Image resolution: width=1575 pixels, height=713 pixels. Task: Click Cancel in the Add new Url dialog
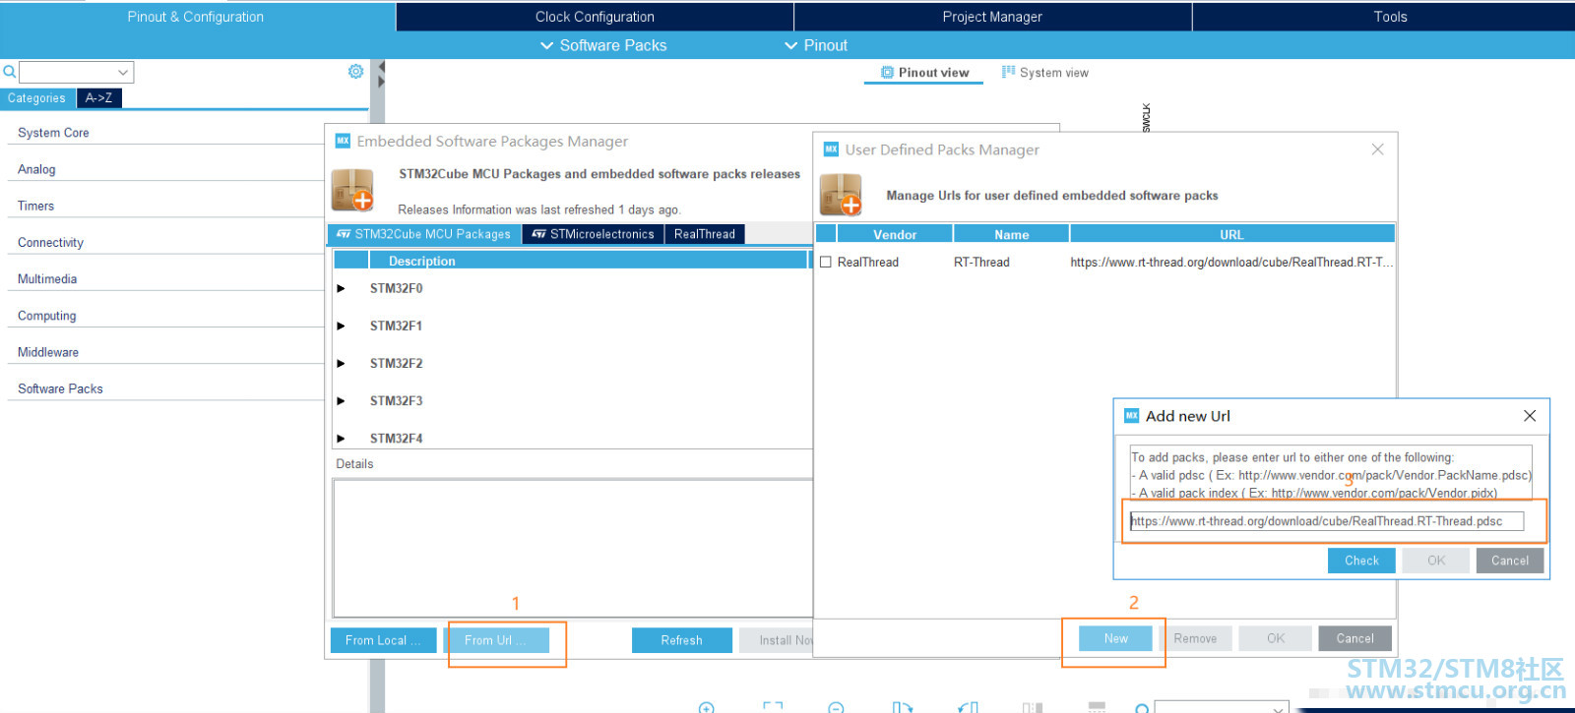coord(1510,561)
